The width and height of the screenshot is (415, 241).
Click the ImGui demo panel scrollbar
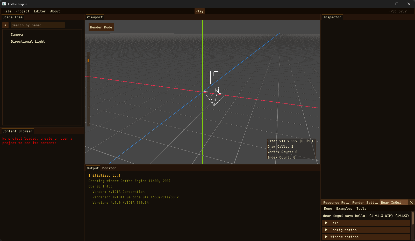(x=413, y=218)
